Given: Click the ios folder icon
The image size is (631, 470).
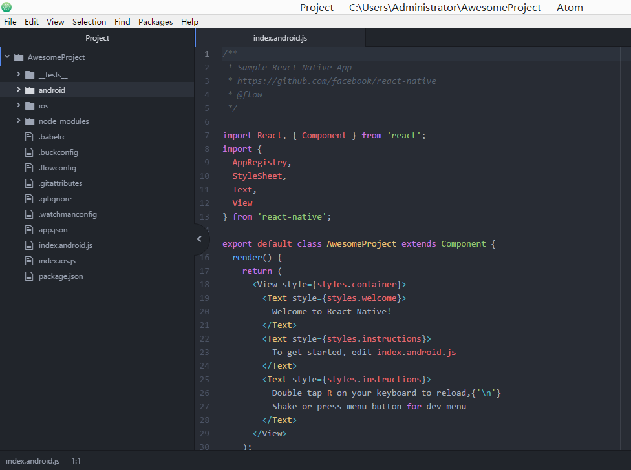Looking at the screenshot, I should coord(30,106).
